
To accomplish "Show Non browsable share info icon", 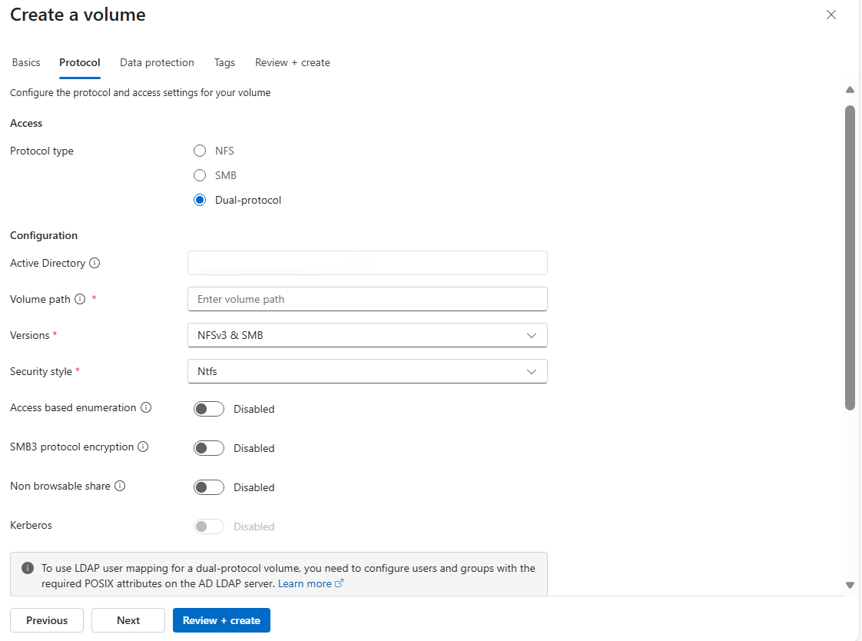I will (120, 486).
